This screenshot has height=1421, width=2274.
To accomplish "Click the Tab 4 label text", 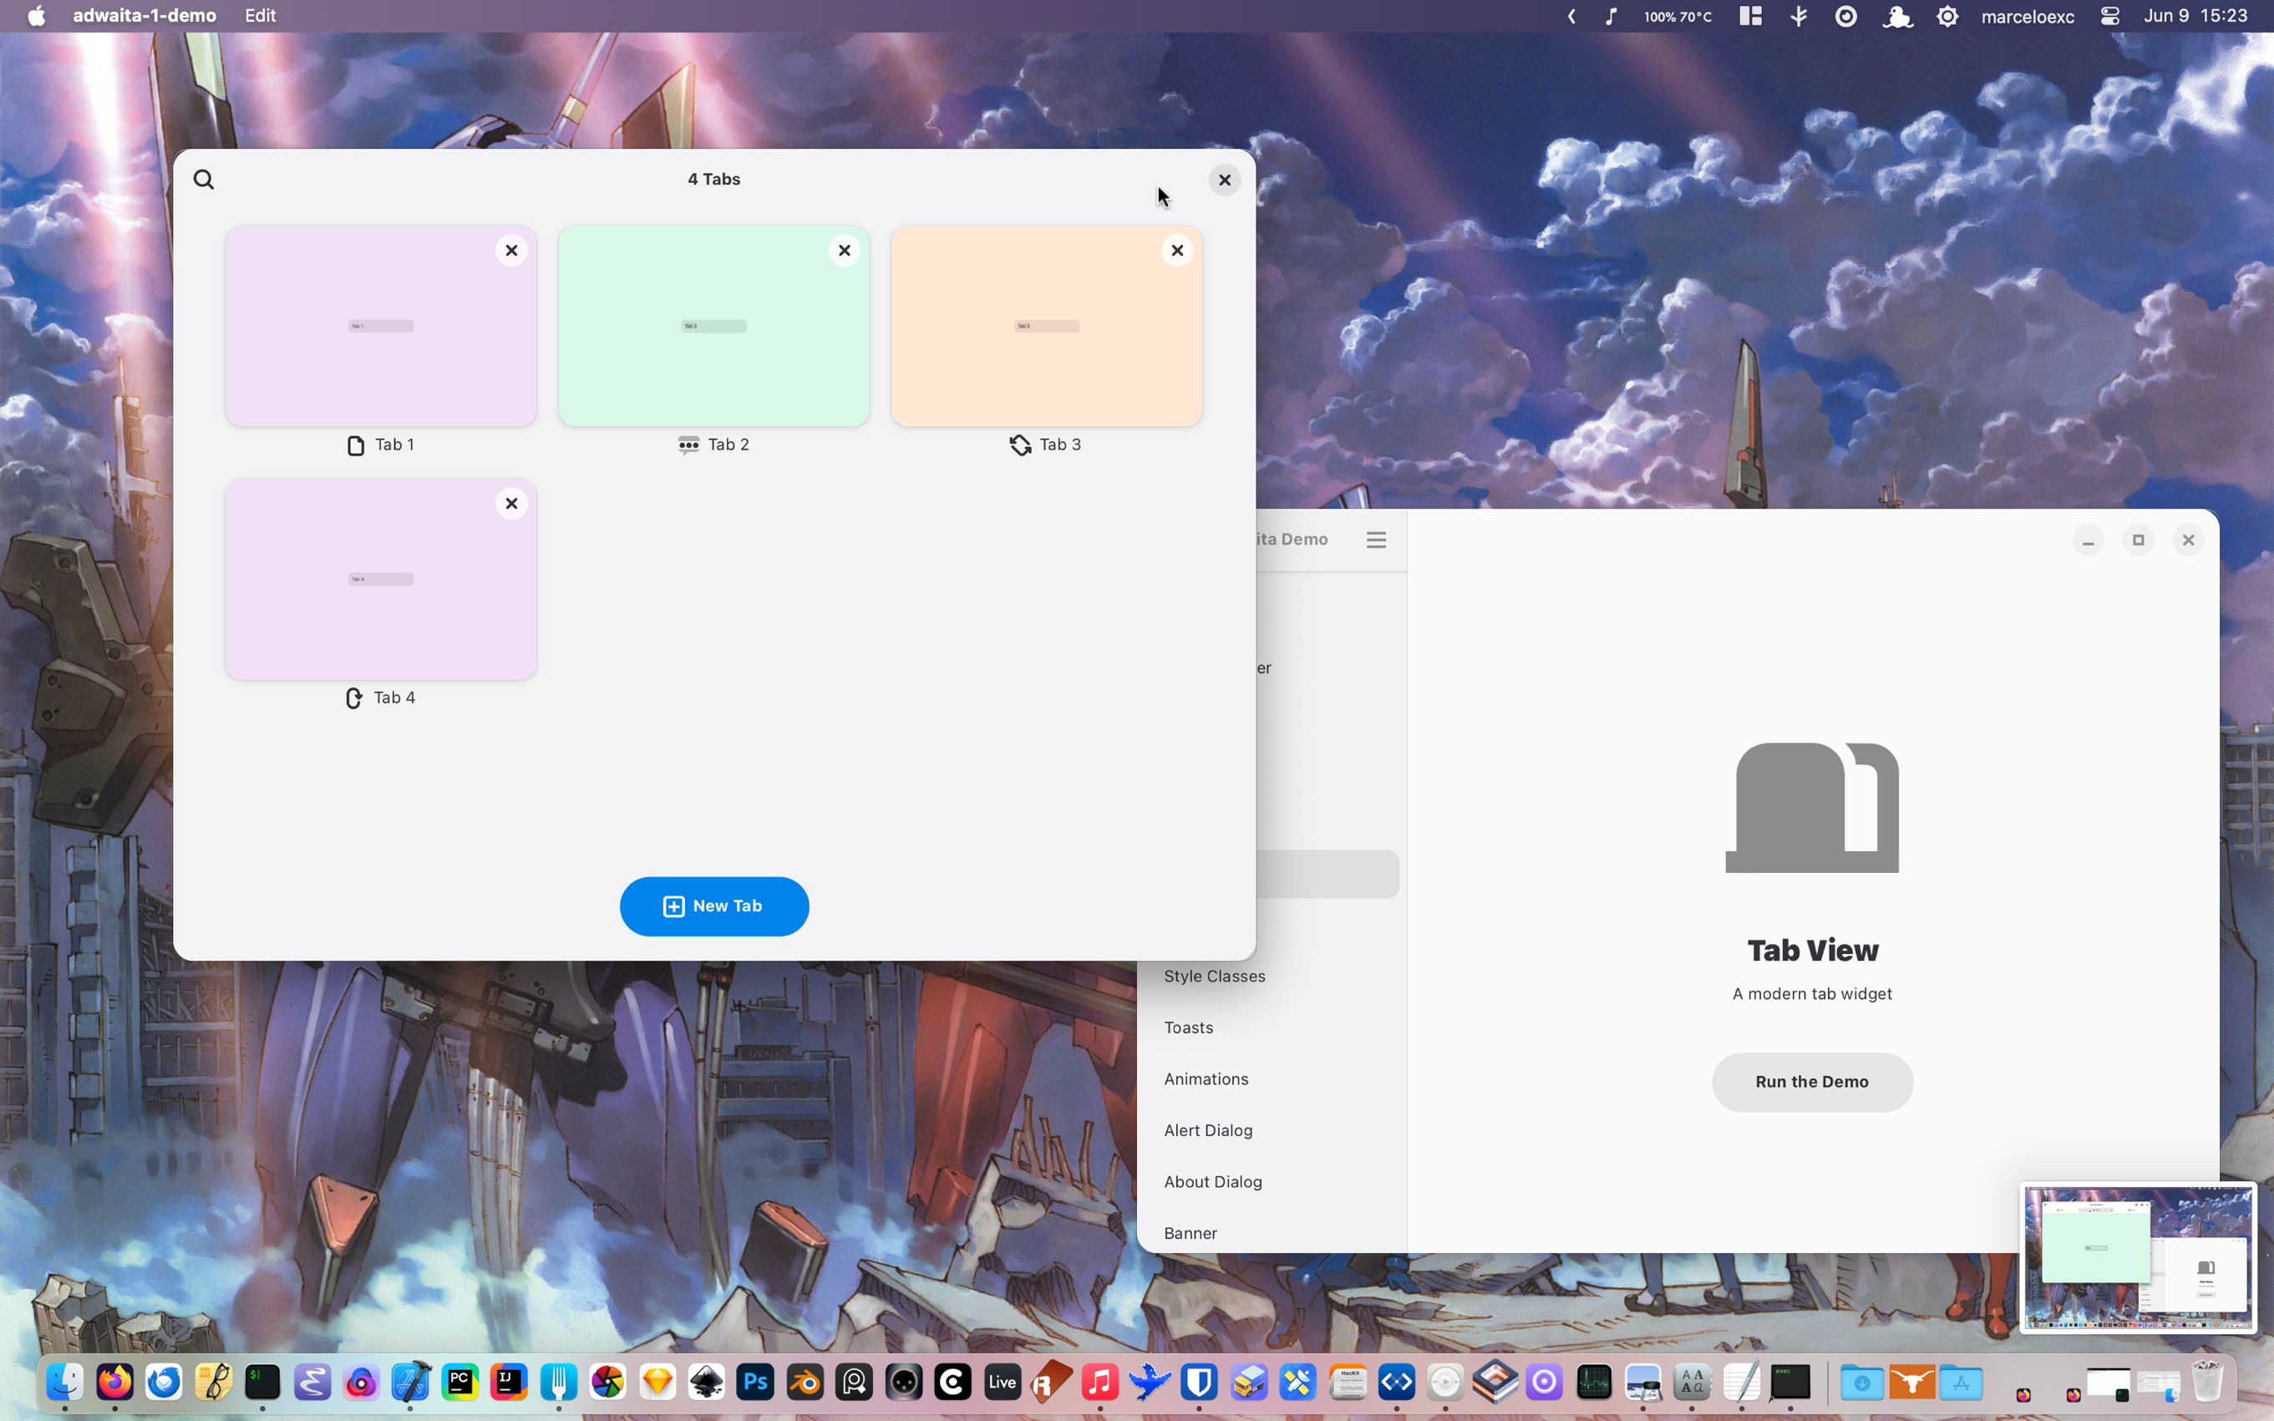I will pos(394,698).
